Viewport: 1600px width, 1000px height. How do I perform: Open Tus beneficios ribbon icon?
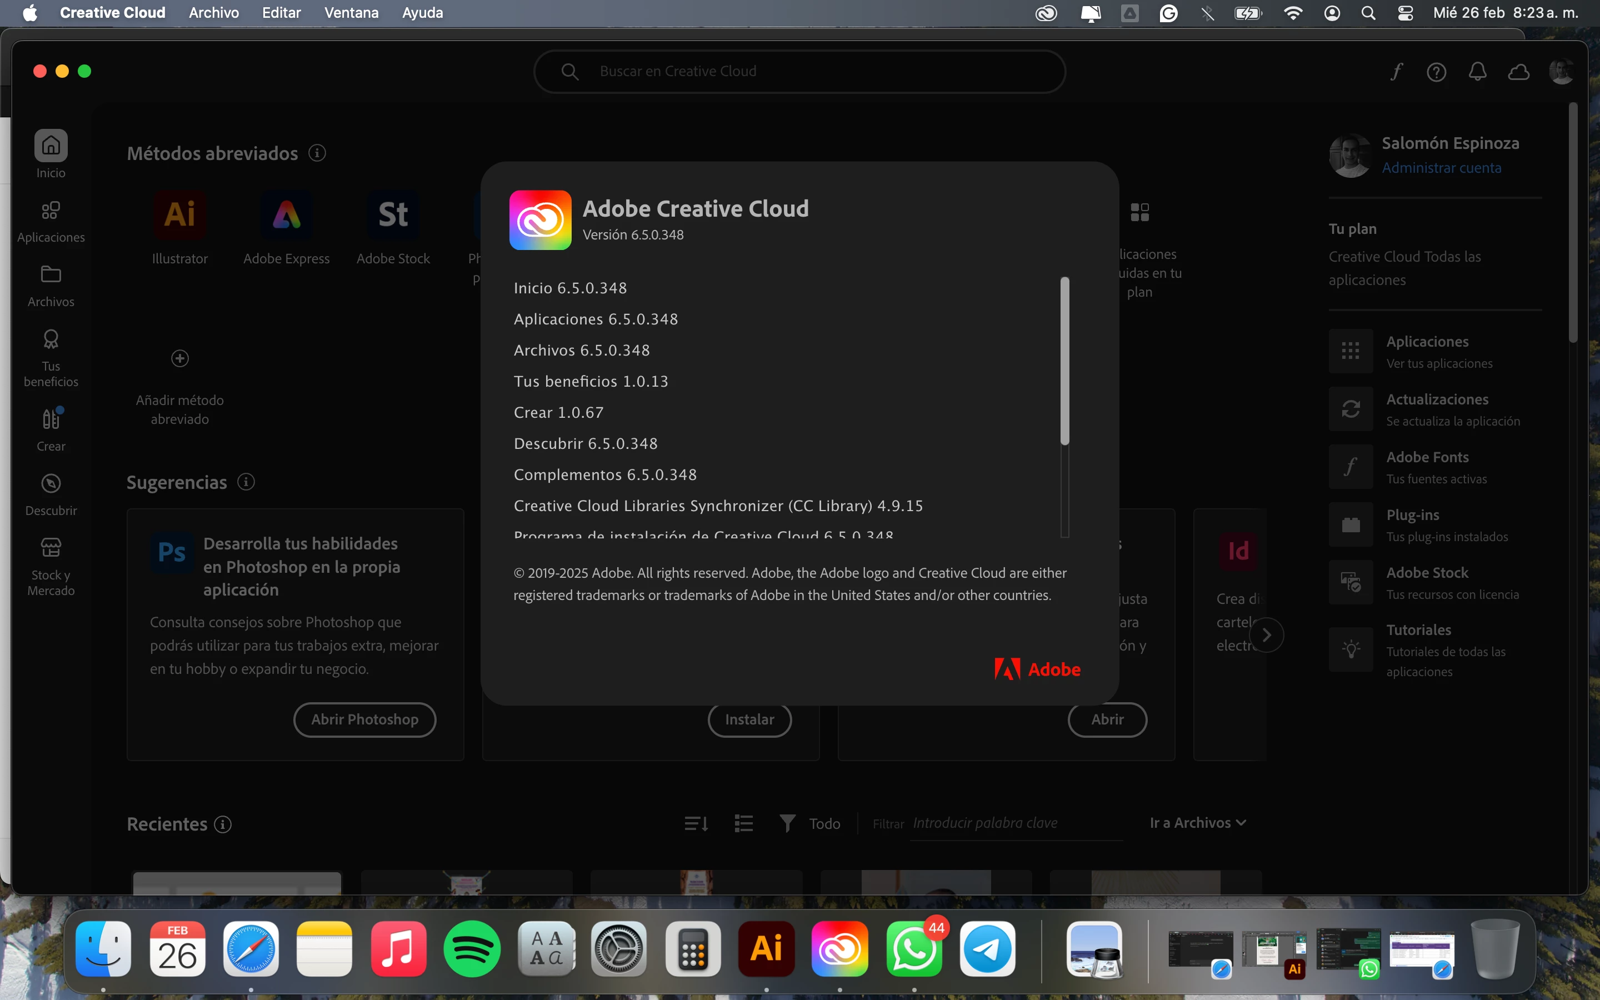pos(50,340)
